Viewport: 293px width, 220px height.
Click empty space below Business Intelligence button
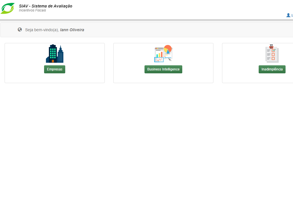[163, 78]
